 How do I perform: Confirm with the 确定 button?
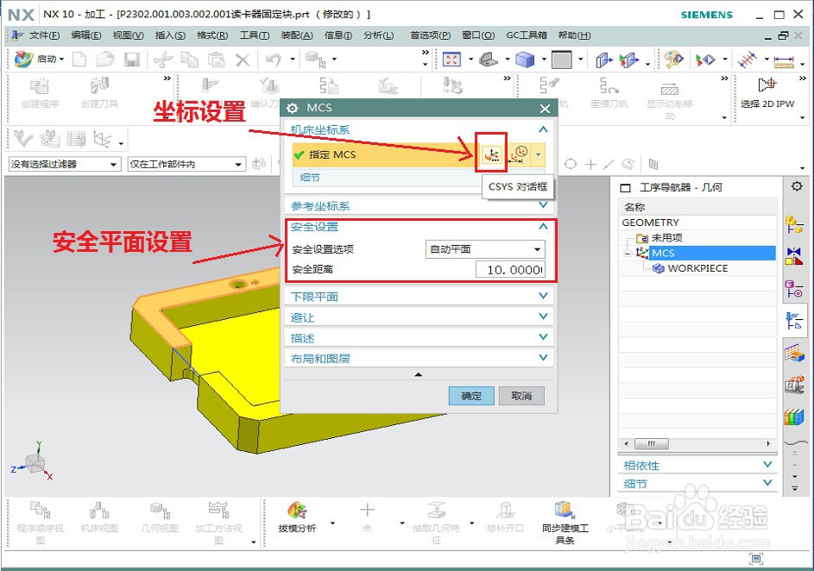pyautogui.click(x=471, y=395)
